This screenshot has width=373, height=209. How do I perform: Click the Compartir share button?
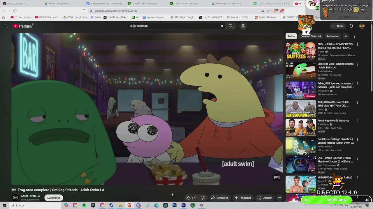220,198
